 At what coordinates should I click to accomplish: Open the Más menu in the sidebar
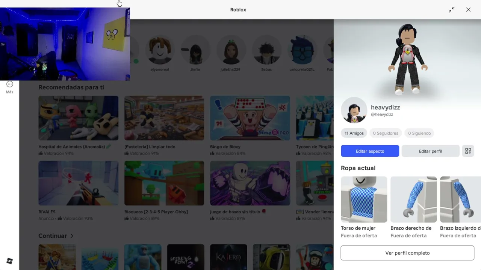point(10,87)
